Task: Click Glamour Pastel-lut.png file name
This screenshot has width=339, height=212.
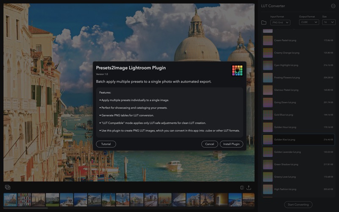Action: click(x=286, y=90)
